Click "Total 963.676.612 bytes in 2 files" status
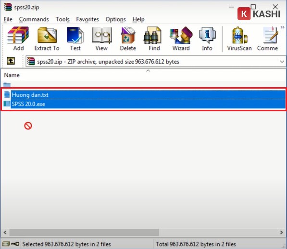The height and width of the screenshot is (249, 287). [196, 244]
